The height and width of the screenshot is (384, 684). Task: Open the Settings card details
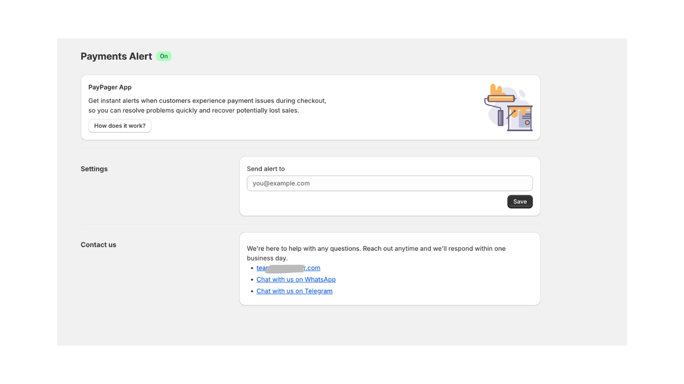pyautogui.click(x=389, y=186)
